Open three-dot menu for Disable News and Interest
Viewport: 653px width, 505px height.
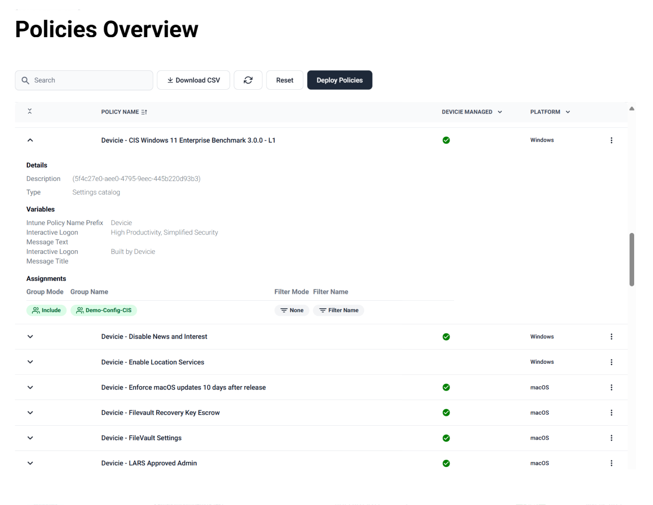pos(611,337)
